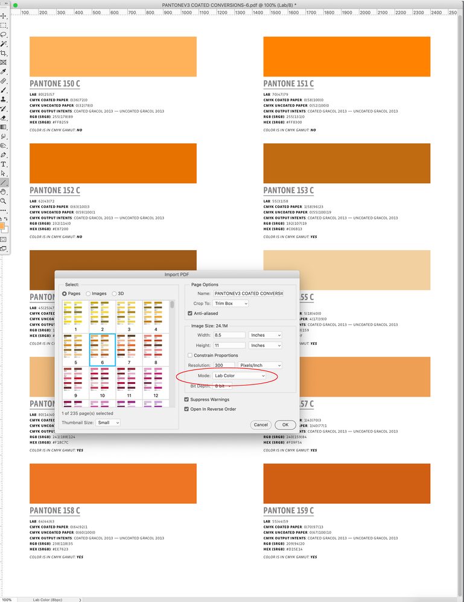Open the background color picker
This screenshot has width=464, height=602.
pyautogui.click(x=6, y=230)
